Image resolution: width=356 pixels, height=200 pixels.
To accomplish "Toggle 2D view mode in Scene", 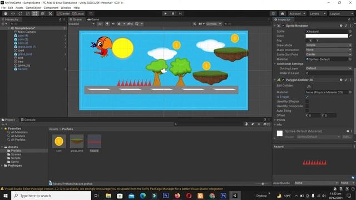I will coord(100,24).
